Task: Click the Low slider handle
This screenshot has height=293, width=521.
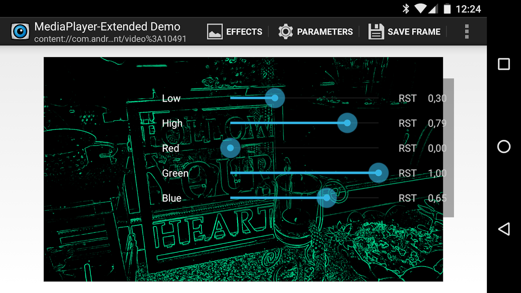Action: click(x=275, y=98)
